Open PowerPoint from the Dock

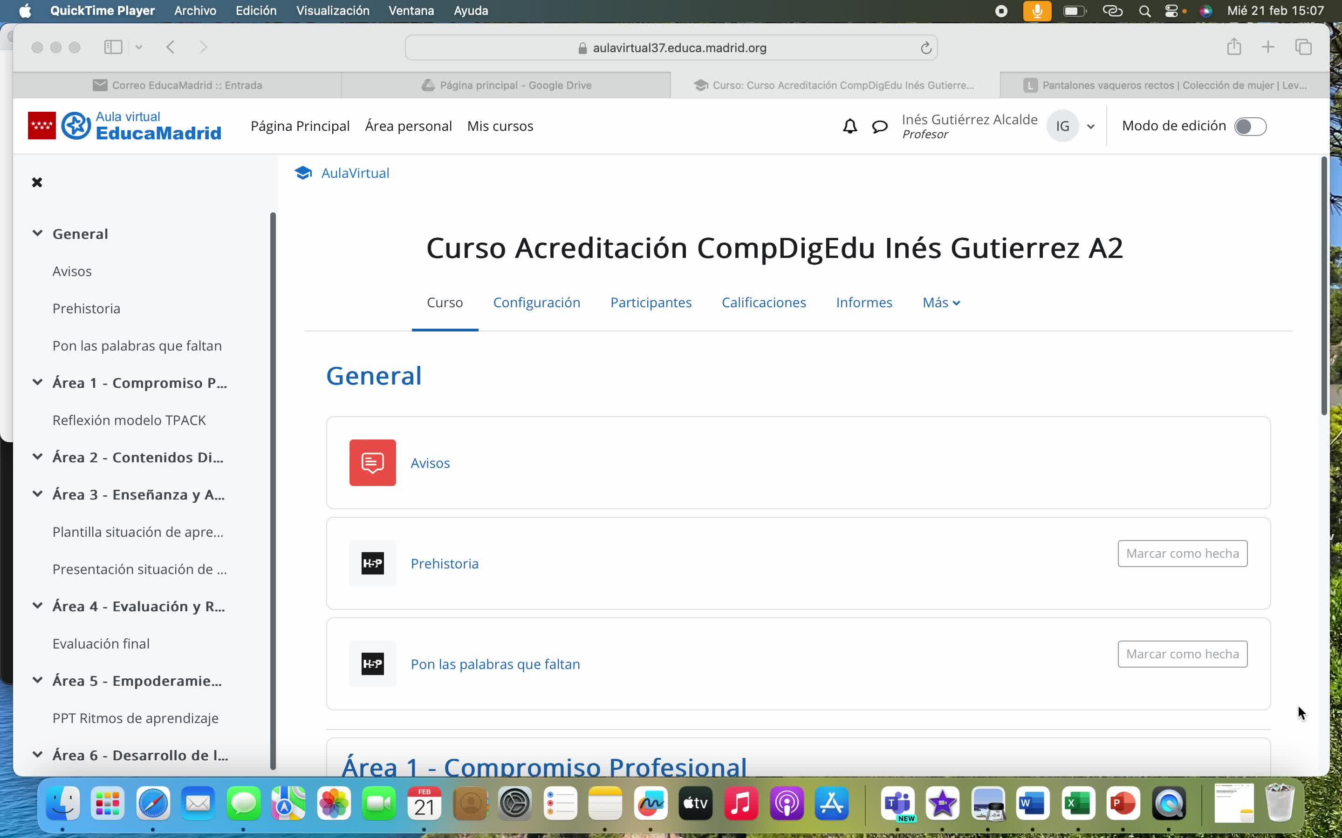[x=1123, y=803]
